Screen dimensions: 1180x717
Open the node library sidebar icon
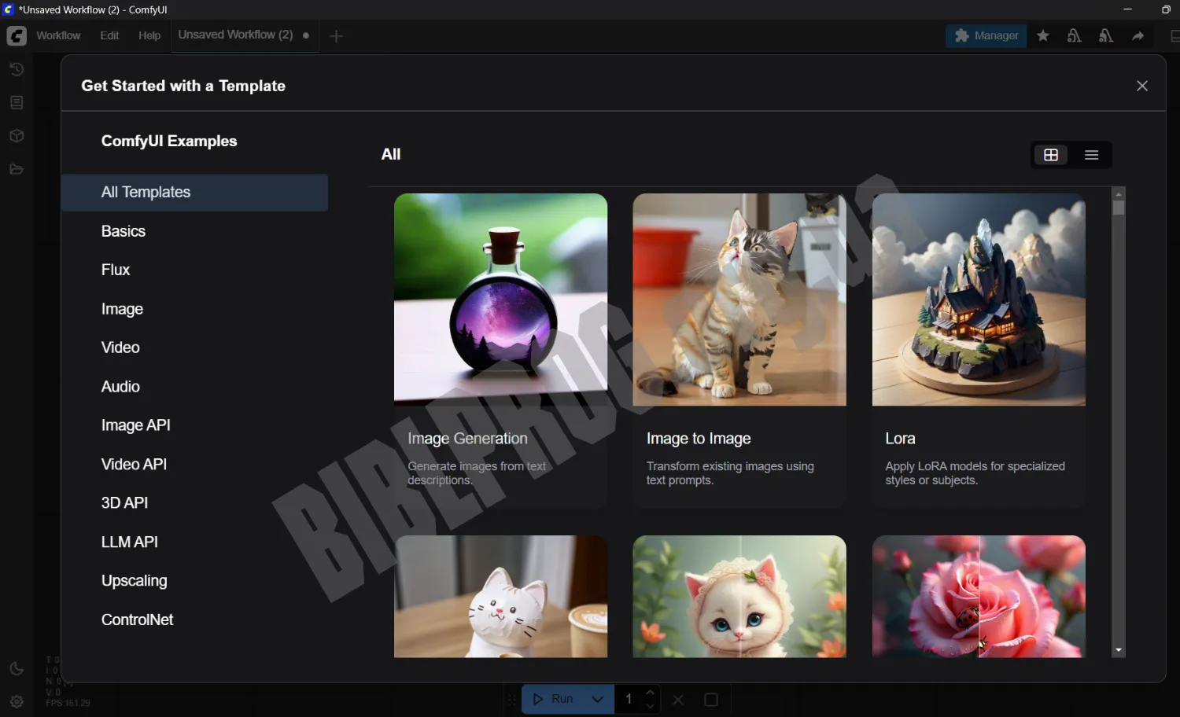(17, 102)
